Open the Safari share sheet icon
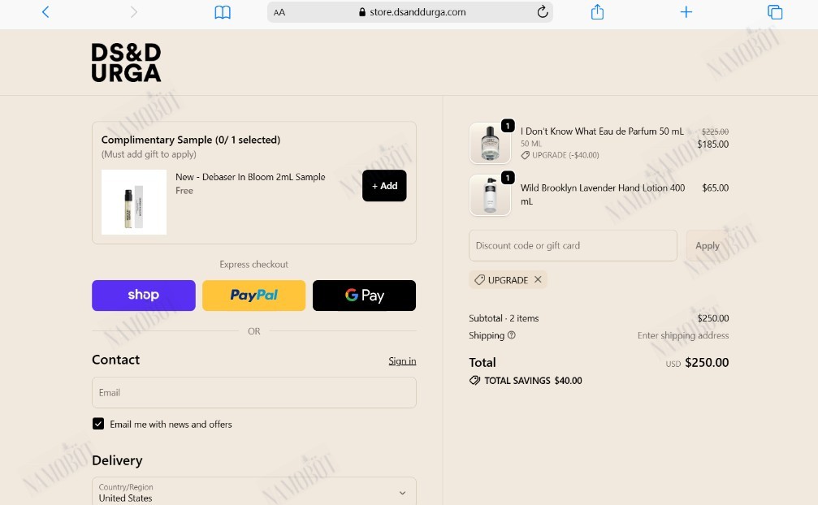 click(x=597, y=11)
